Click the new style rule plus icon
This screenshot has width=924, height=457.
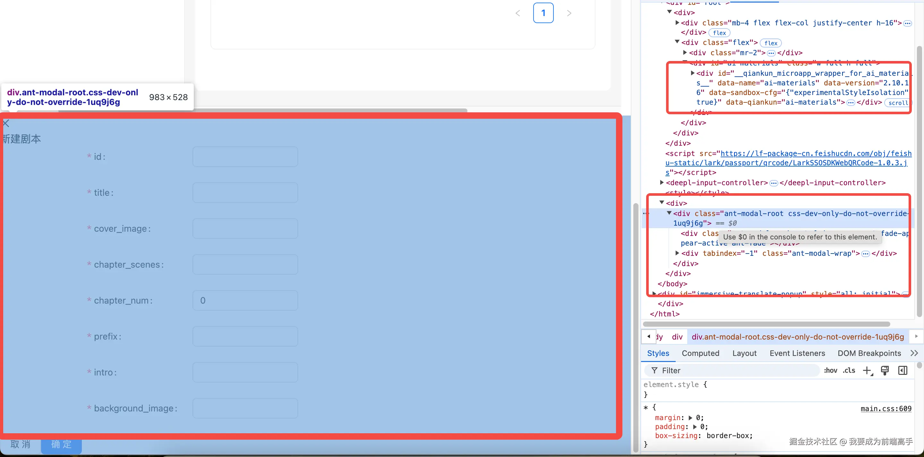(x=867, y=371)
